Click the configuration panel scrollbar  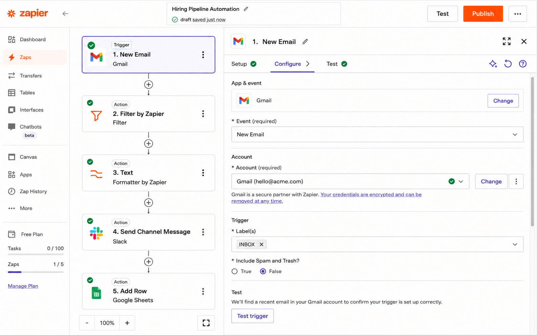532,152
